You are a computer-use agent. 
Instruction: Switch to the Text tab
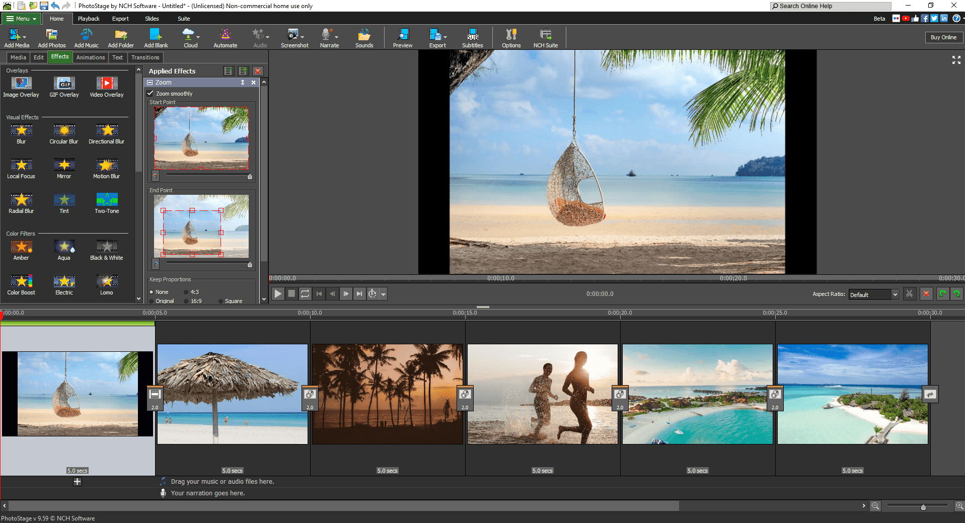pos(117,57)
